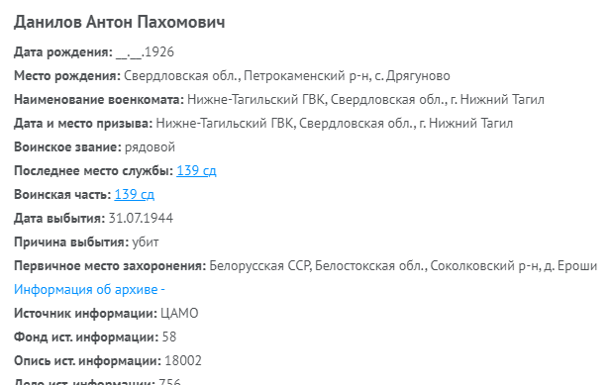Image resolution: width=611 pixels, height=385 pixels.
Task: Click the Дата выбытия label
Action: click(x=59, y=218)
